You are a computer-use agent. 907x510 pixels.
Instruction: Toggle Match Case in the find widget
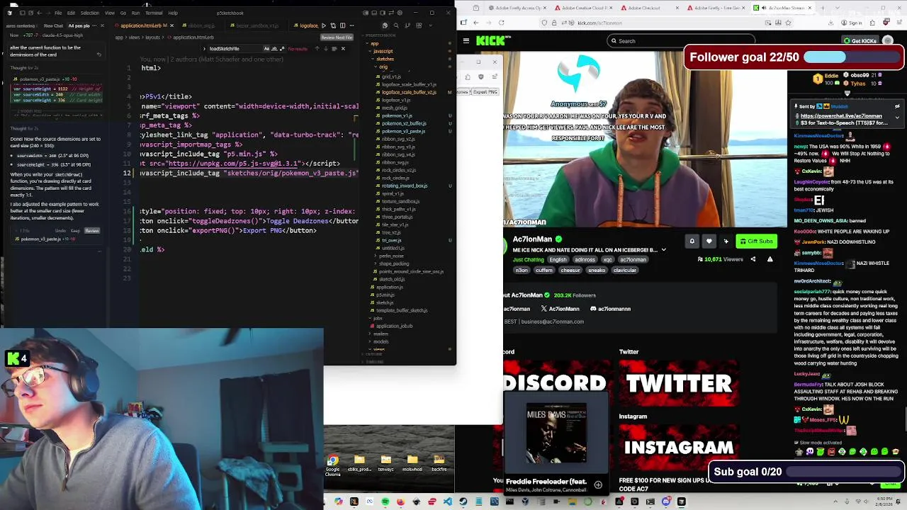[266, 48]
